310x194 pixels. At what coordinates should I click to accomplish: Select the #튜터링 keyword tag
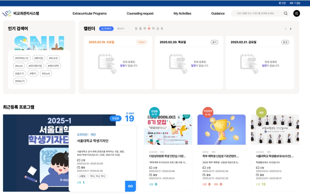coord(39,58)
